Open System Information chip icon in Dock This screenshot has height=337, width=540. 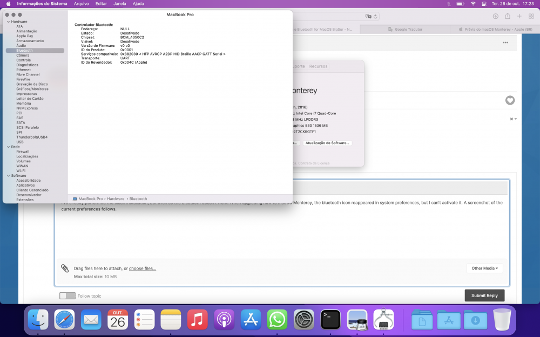383,319
